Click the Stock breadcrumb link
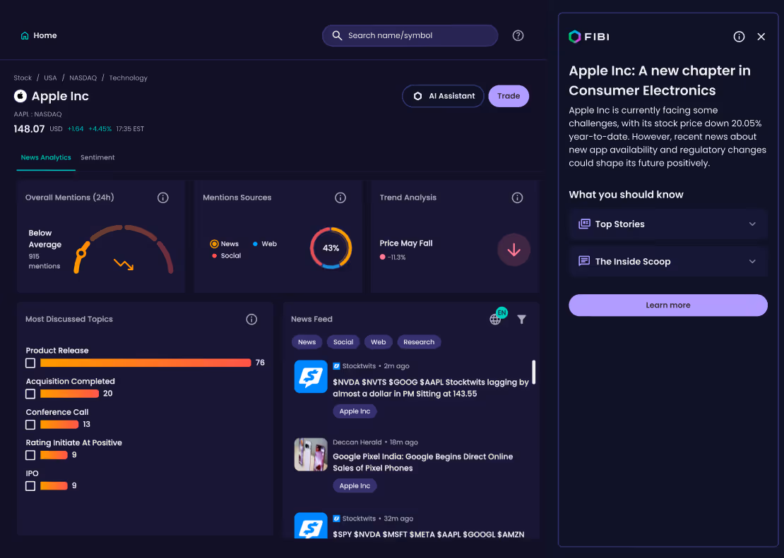The image size is (784, 558). tap(23, 78)
